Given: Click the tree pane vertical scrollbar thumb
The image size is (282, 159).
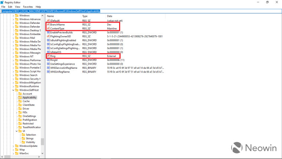Looking at the screenshot, I should point(42,142).
